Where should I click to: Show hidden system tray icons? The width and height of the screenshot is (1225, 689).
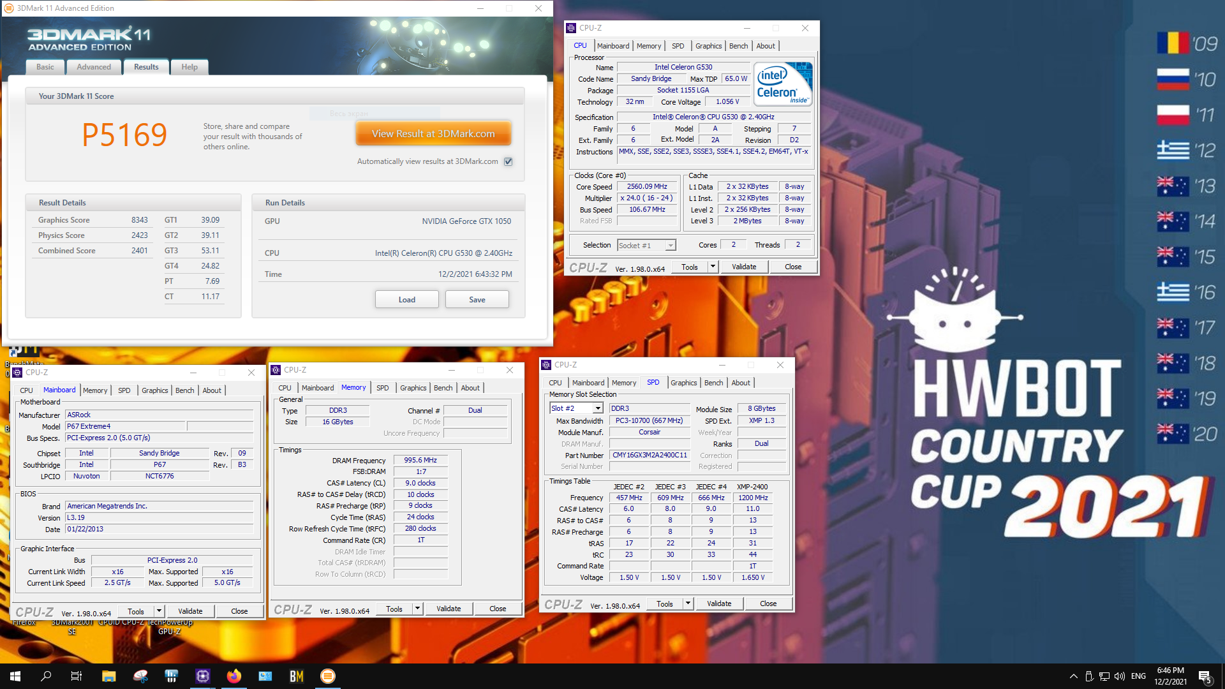tap(1073, 676)
